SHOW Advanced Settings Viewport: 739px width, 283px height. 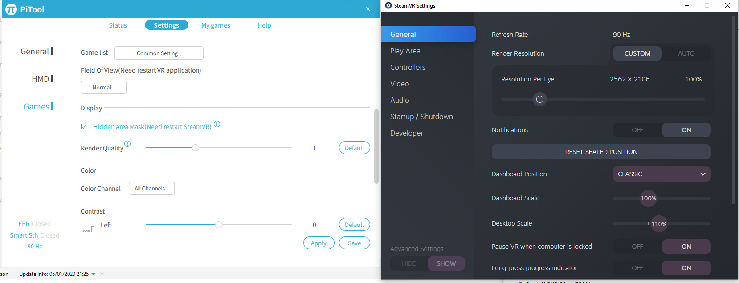point(446,263)
